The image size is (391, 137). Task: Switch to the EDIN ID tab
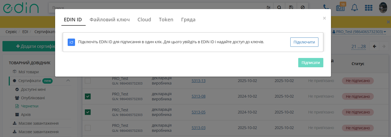tap(73, 20)
